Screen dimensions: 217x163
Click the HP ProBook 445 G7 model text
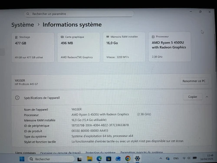pyautogui.click(x=26, y=84)
